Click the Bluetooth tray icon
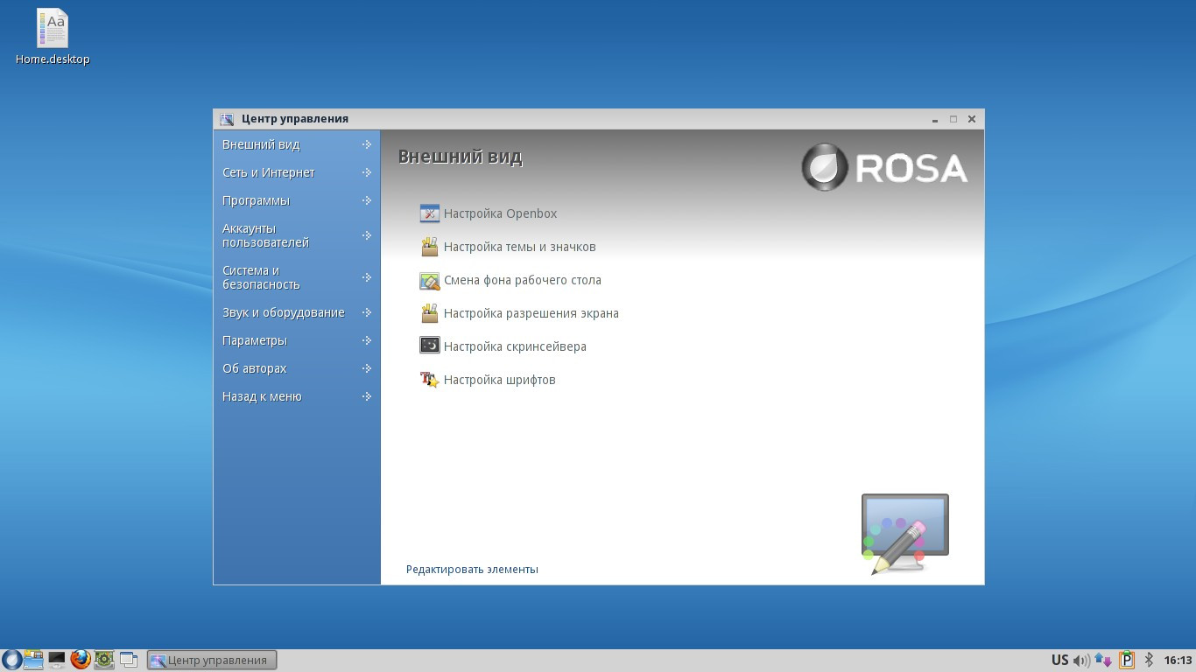The height and width of the screenshot is (672, 1196). [1150, 660]
